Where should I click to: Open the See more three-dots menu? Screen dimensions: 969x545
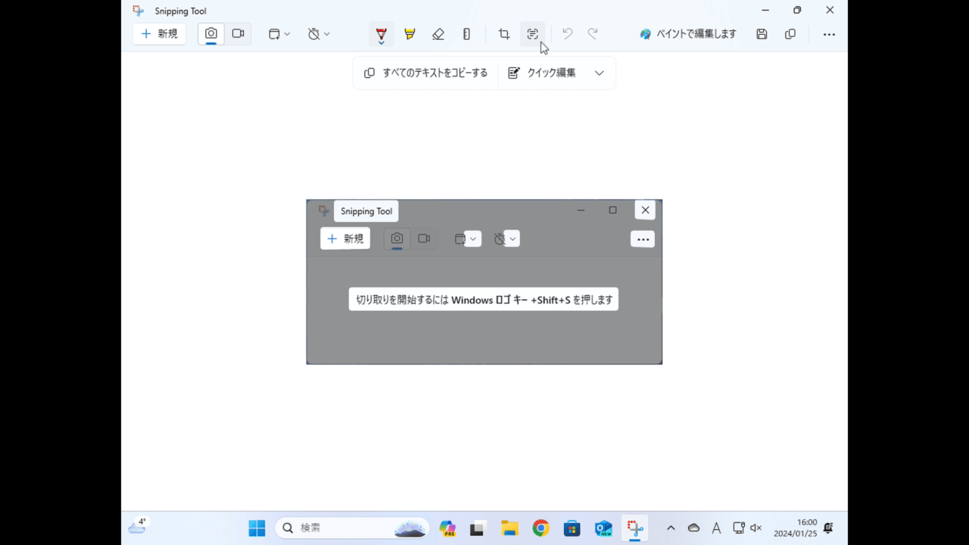click(829, 34)
